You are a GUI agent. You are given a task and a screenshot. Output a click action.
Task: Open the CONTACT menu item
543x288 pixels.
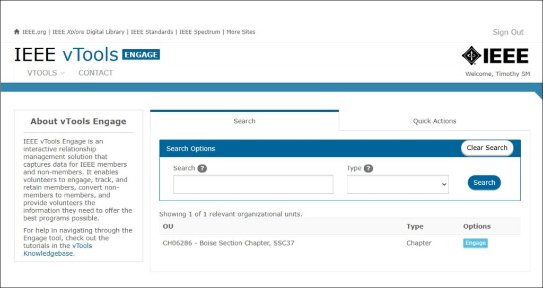(x=95, y=73)
